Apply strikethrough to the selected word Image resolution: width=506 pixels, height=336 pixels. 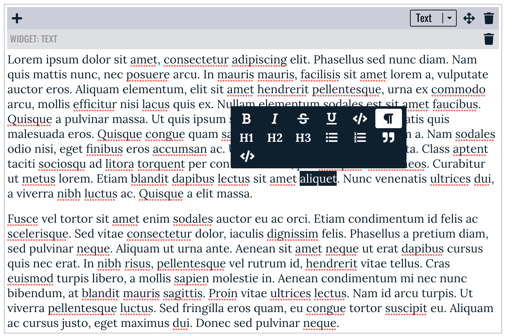[x=303, y=119]
